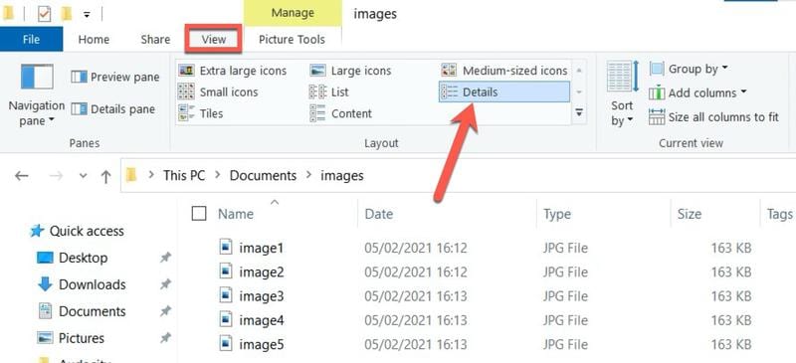Viewport: 796px width, 363px height.
Task: Expand chevron after Documents breadcrumb
Action: tap(308, 176)
